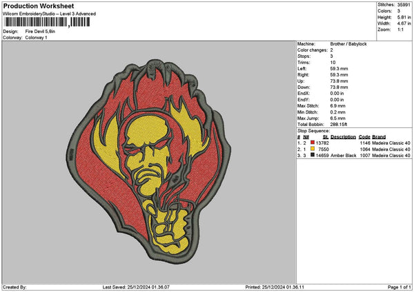Image resolution: width=414 pixels, height=292 pixels.
Task: Click the 'N#' column header
Action: point(306,137)
